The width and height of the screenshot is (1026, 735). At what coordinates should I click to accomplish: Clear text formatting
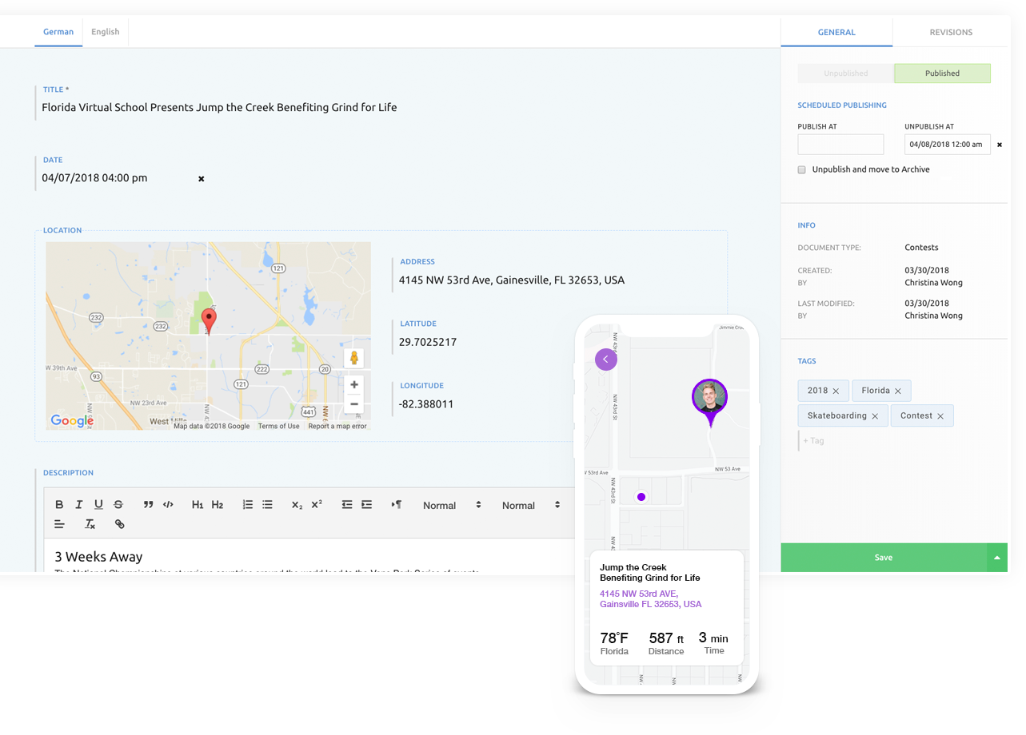[90, 525]
